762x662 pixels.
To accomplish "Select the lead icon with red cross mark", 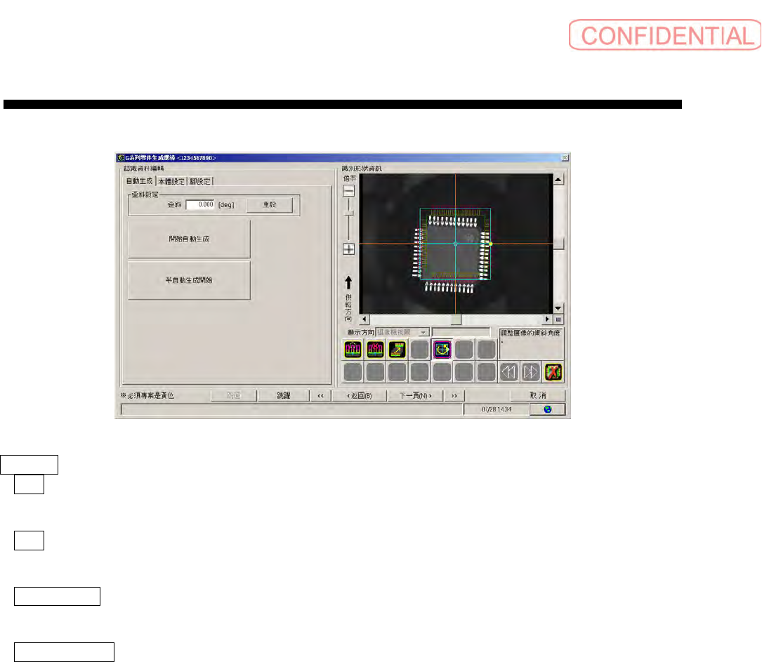I will coord(375,349).
